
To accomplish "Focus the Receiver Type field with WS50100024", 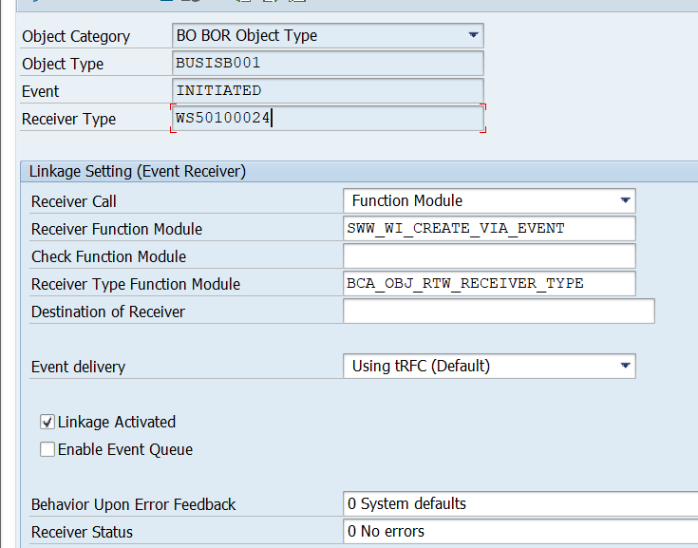I will (x=328, y=119).
